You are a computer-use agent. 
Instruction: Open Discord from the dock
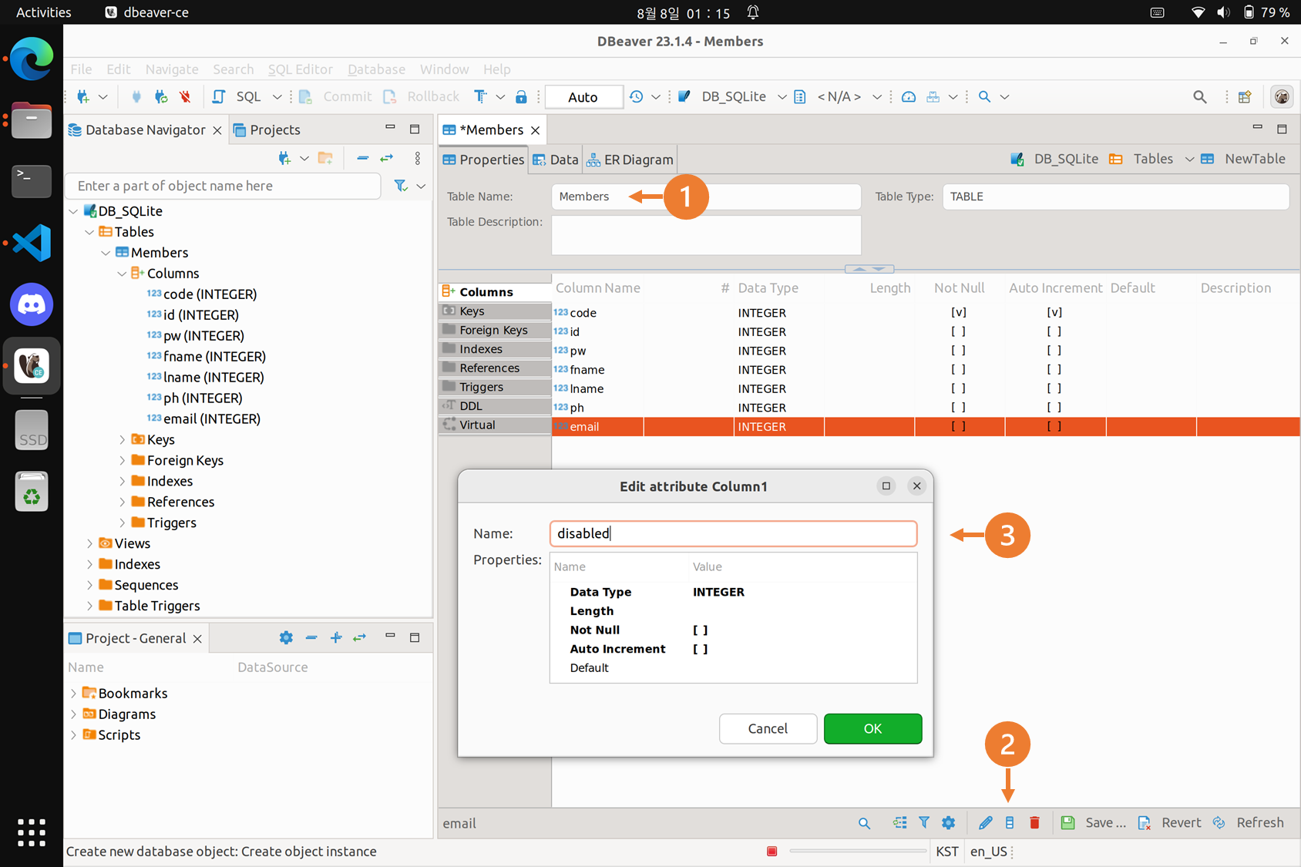(x=32, y=304)
